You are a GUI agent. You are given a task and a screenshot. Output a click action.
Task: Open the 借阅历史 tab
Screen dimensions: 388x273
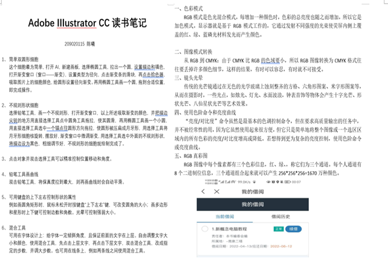[282, 216]
